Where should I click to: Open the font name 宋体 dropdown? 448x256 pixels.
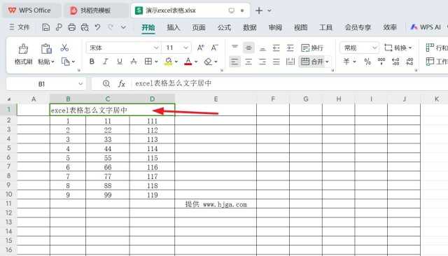pos(156,48)
